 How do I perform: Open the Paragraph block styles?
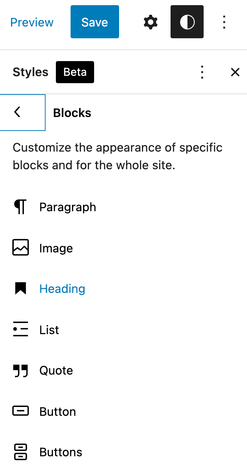click(x=68, y=207)
